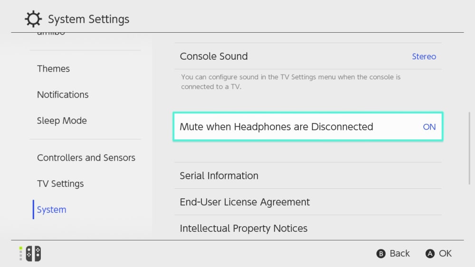475x267 pixels.
Task: Open the Console Sound option
Action: click(214, 56)
